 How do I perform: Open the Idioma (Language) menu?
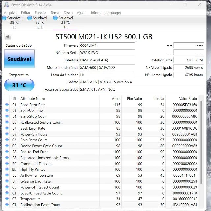tap(106, 13)
